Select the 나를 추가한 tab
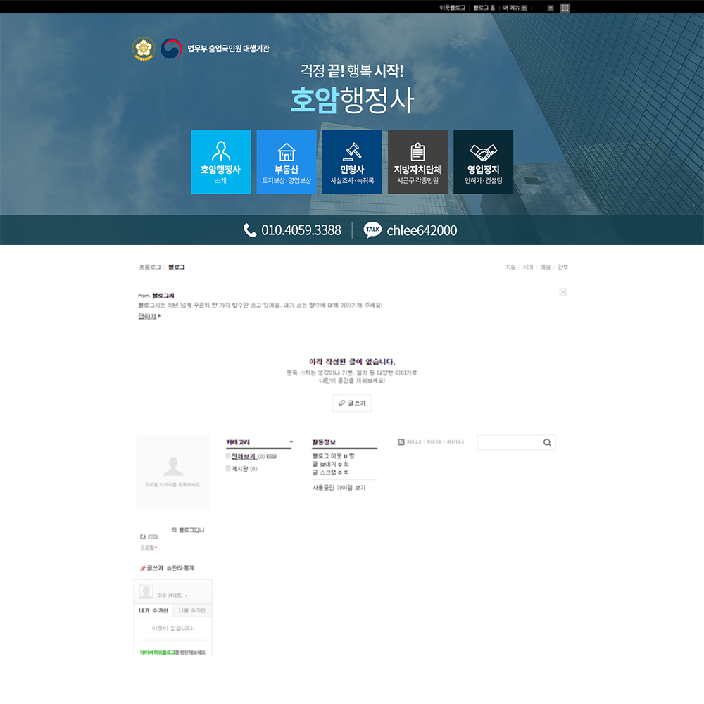 coord(192,610)
